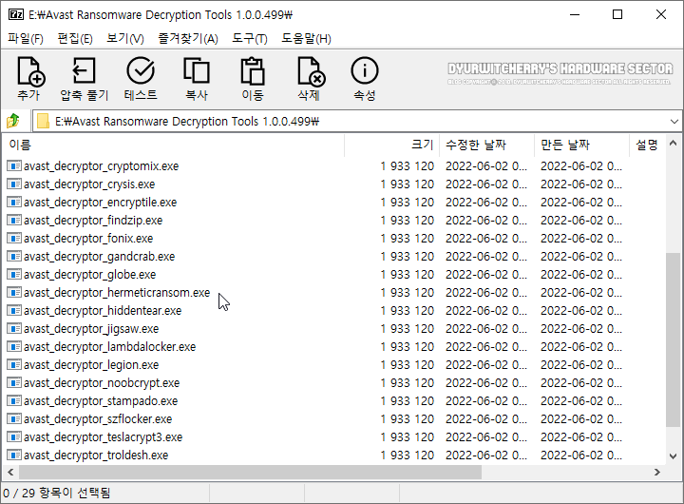Click the Extract (압축 풀기) toolbar icon
This screenshot has width=684, height=504.
[84, 70]
